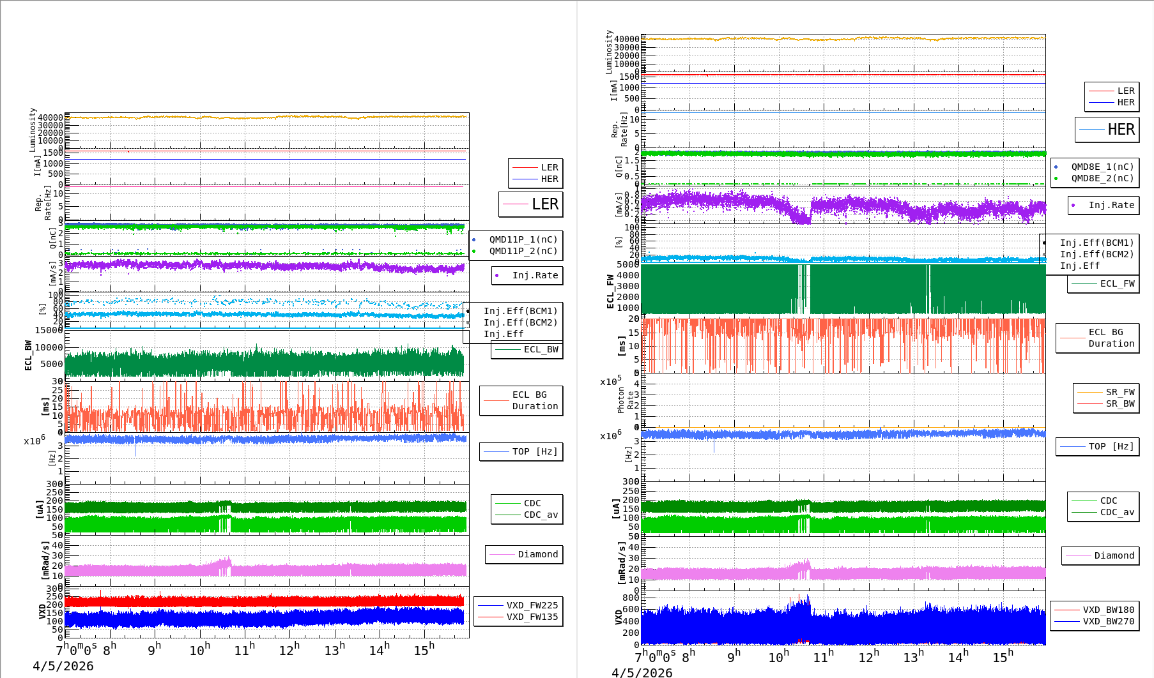Click the large LER legend box
Viewport: 1154px width, 678px height.
point(530,204)
